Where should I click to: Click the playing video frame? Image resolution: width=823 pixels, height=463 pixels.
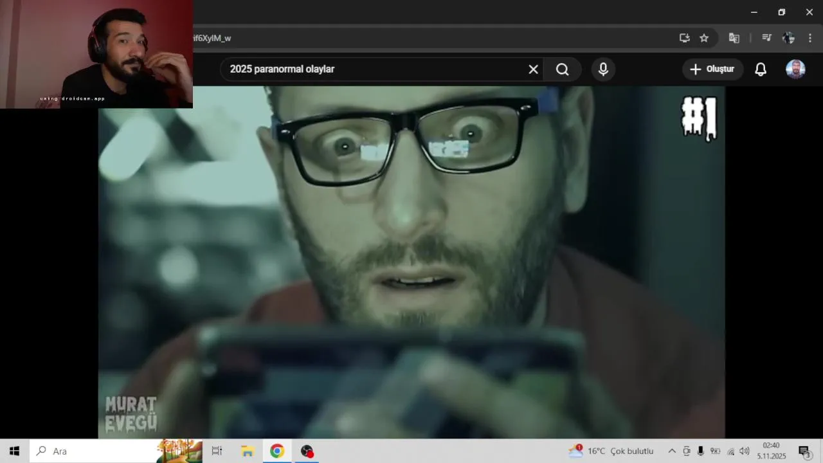click(x=411, y=262)
